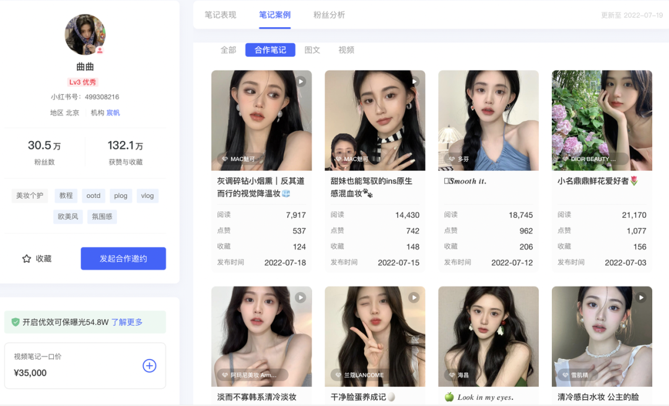
Task: Click the star icon beside 收藏
Action: click(27, 259)
